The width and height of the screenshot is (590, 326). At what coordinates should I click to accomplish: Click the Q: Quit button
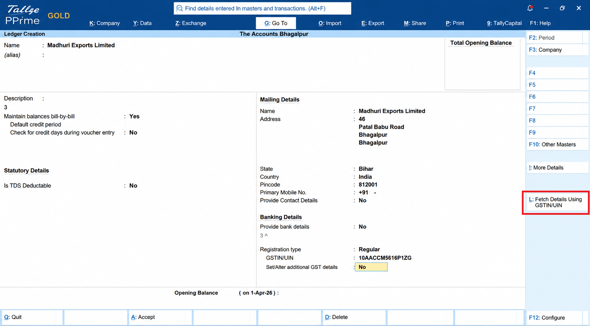[31, 317]
